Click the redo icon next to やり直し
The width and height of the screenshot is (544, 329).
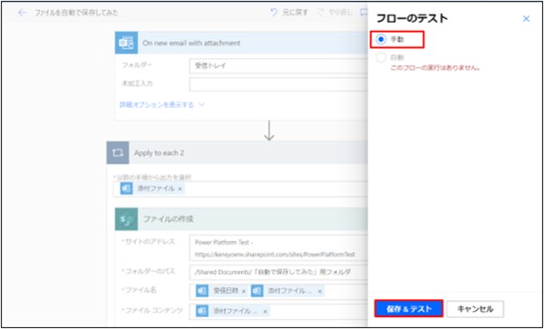[321, 13]
